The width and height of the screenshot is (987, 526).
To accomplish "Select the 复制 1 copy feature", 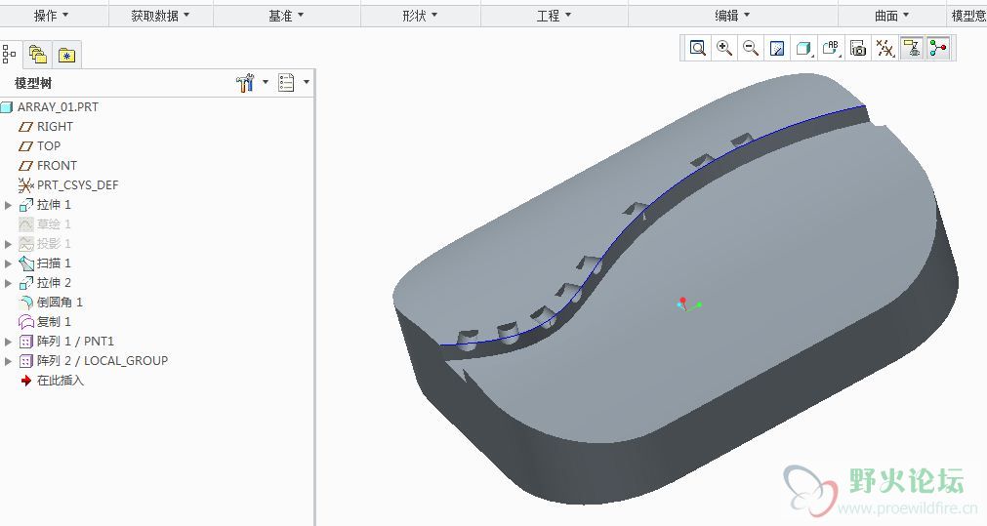I will (x=54, y=321).
